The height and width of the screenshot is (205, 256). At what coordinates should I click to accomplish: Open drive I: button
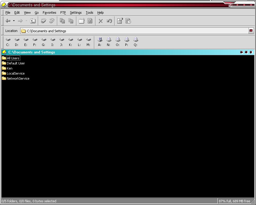pyautogui.click(x=53, y=42)
